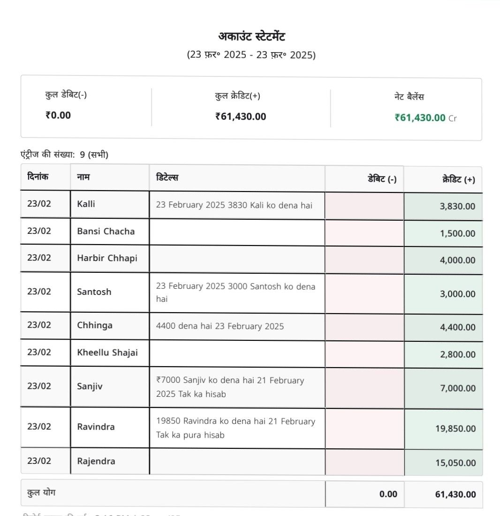Viewport: 500px width, 516px height.
Task: Click Sanjiv's details note about ₹7000
Action: tap(230, 387)
